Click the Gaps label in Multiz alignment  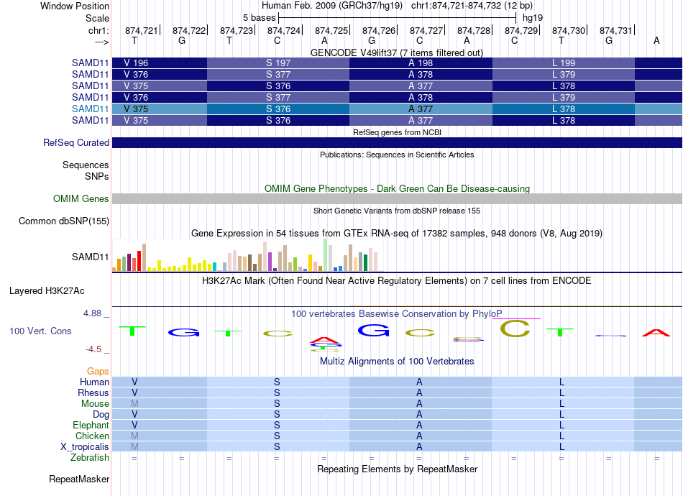coord(98,371)
